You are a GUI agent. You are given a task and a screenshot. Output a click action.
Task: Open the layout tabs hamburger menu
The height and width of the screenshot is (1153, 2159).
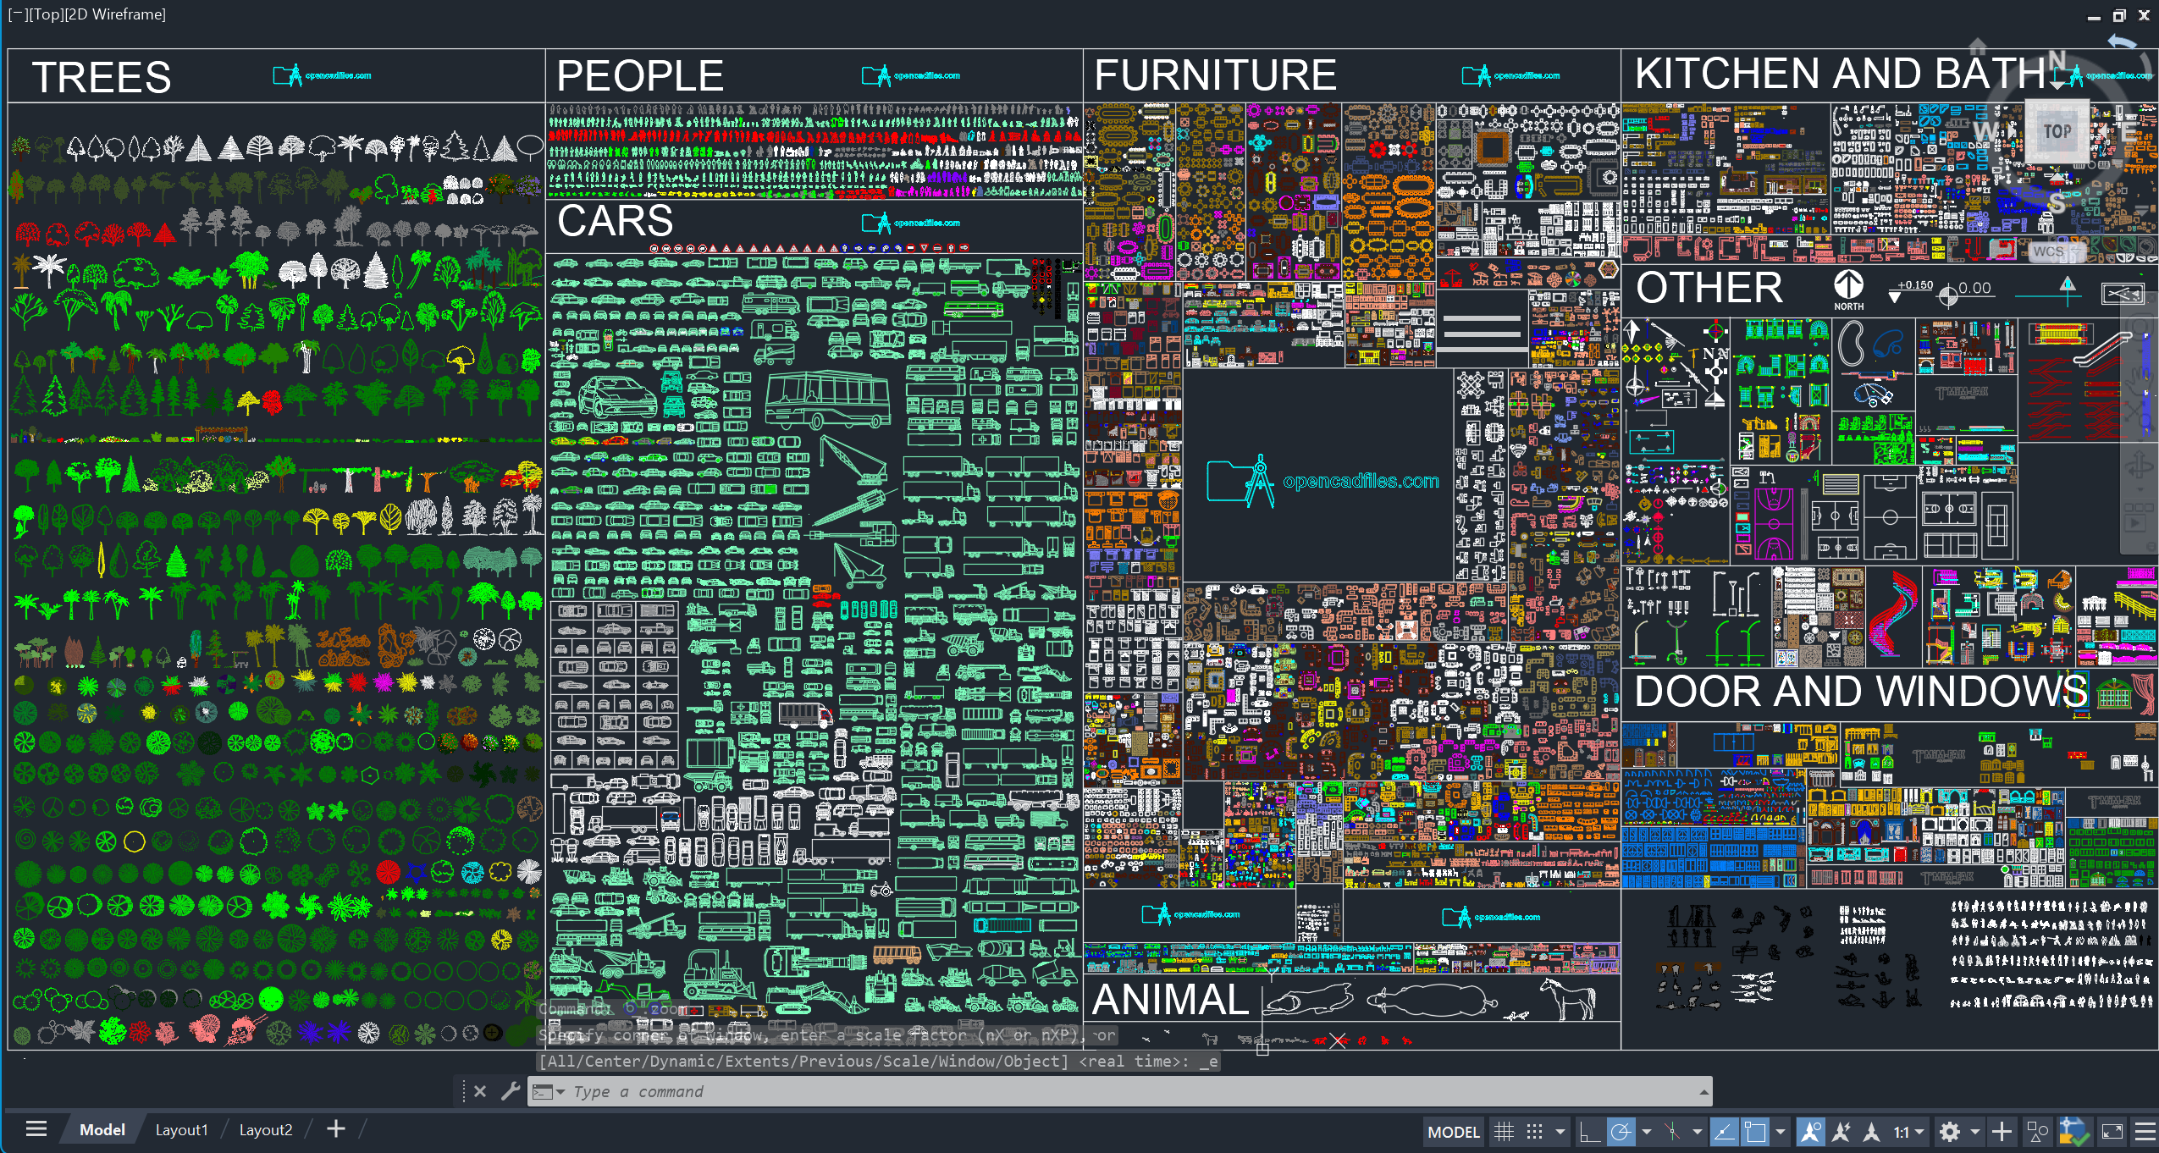coord(36,1128)
